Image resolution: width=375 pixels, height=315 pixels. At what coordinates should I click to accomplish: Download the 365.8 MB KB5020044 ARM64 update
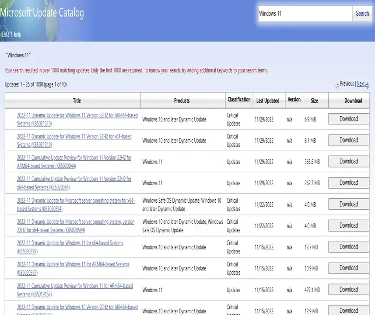coord(348,161)
